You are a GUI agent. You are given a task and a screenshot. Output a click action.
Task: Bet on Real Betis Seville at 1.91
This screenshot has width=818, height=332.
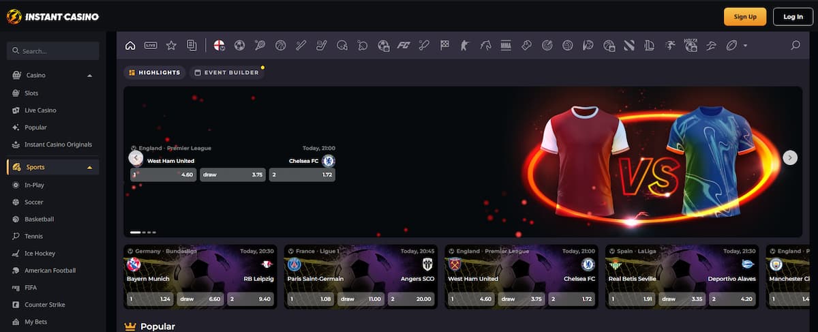click(632, 299)
